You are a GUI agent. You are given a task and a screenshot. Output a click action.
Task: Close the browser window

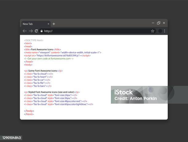tap(164, 23)
